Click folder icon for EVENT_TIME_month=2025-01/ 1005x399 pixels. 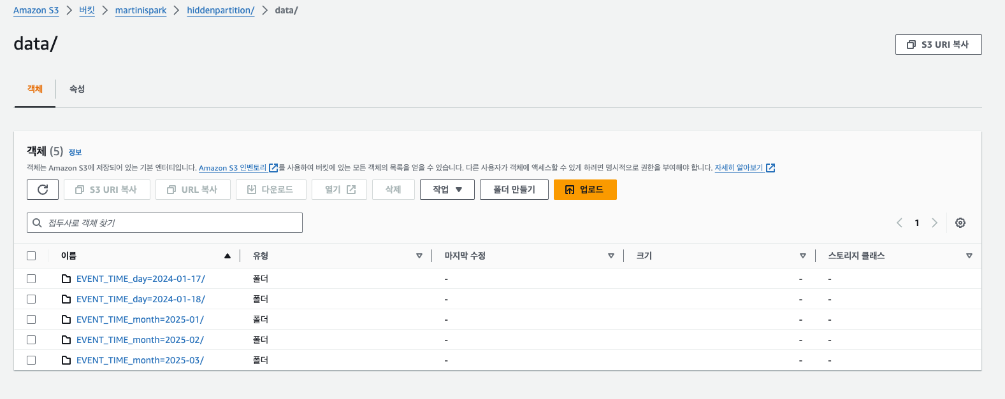(66, 319)
